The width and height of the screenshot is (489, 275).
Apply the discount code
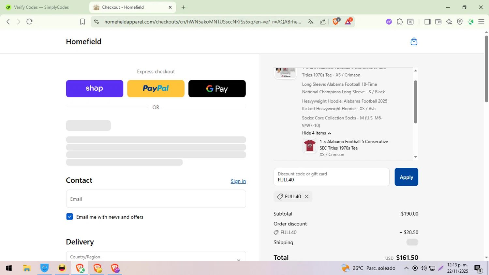click(x=406, y=177)
